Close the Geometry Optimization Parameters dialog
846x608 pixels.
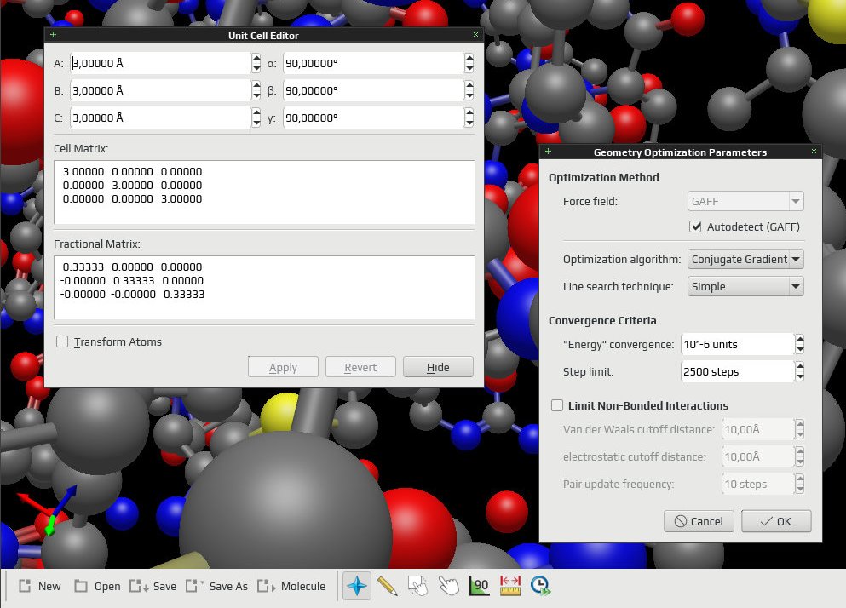point(814,152)
